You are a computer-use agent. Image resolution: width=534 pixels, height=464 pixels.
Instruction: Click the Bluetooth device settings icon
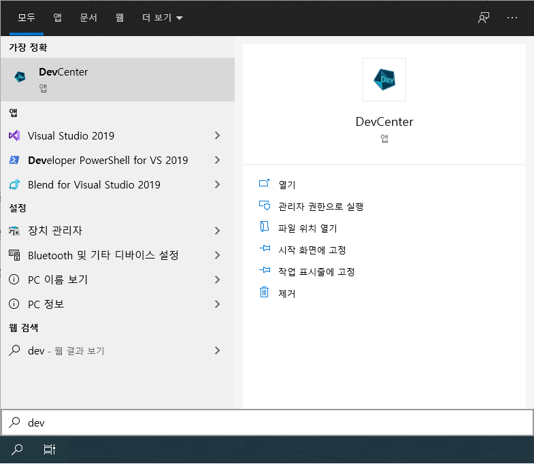click(x=14, y=255)
